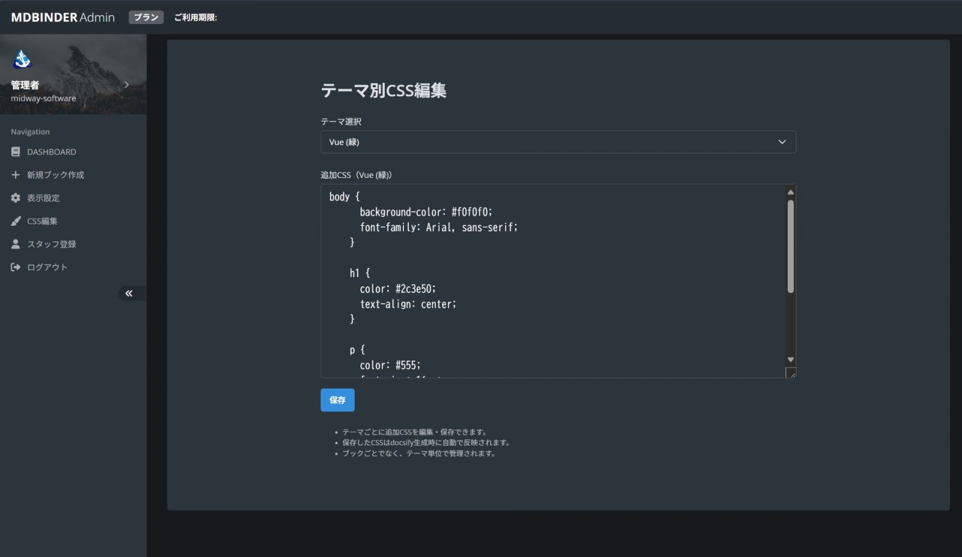Click the logout arrow icon

point(16,267)
